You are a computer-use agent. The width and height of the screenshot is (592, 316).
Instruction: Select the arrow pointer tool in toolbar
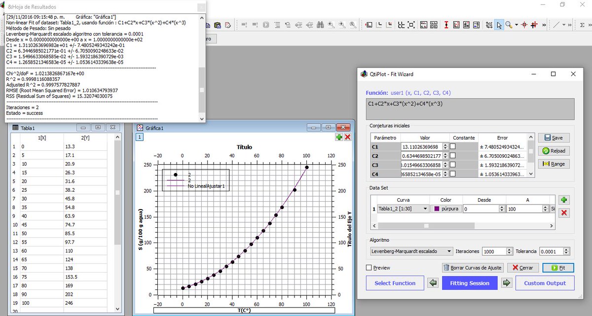499,25
